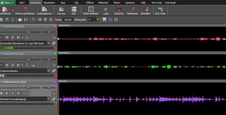
Task: Open the Aufnehmen dropdown arrow
Action: click(x=13, y=10)
